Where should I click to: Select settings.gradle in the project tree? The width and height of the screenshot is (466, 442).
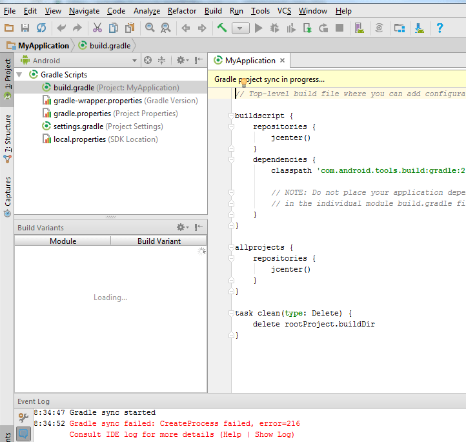(76, 126)
